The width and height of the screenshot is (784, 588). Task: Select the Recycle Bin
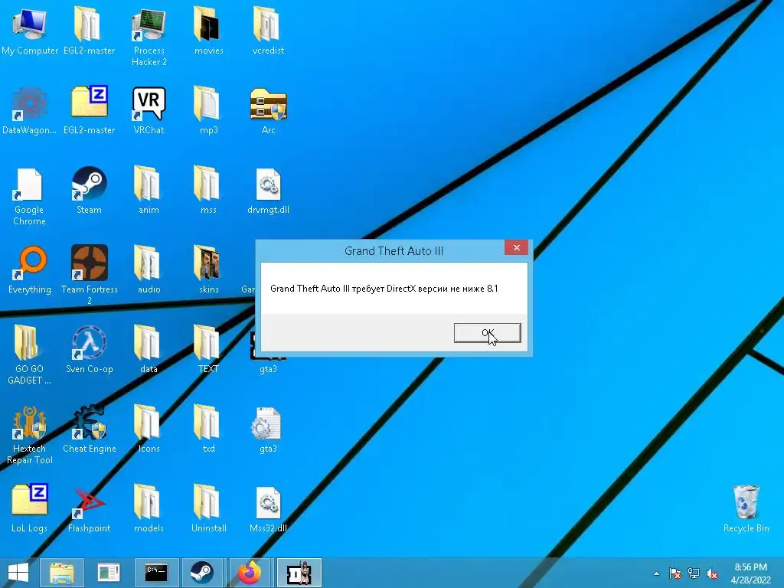tap(746, 508)
